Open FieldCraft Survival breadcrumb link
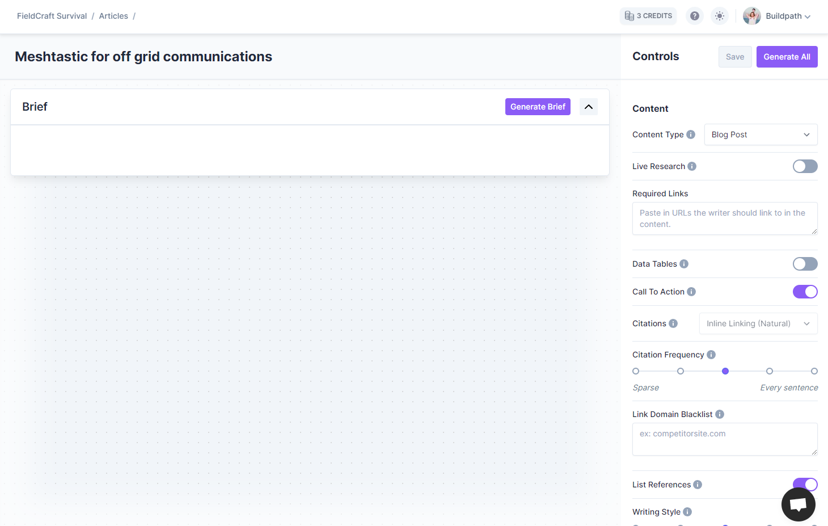 (52, 16)
